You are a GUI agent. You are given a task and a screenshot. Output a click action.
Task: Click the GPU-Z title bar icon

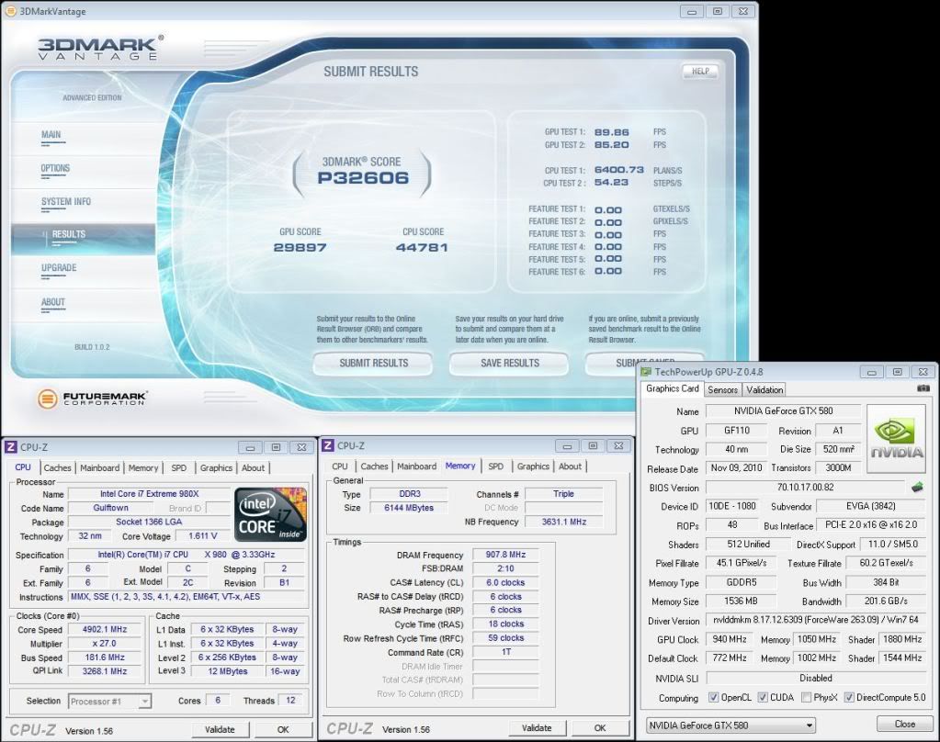click(x=647, y=372)
